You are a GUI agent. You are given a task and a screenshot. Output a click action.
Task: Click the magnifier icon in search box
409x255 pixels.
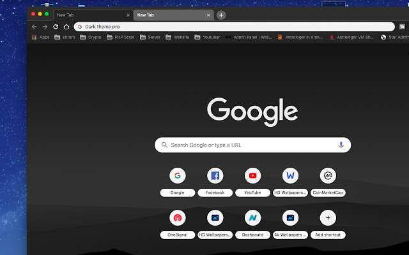coord(164,145)
